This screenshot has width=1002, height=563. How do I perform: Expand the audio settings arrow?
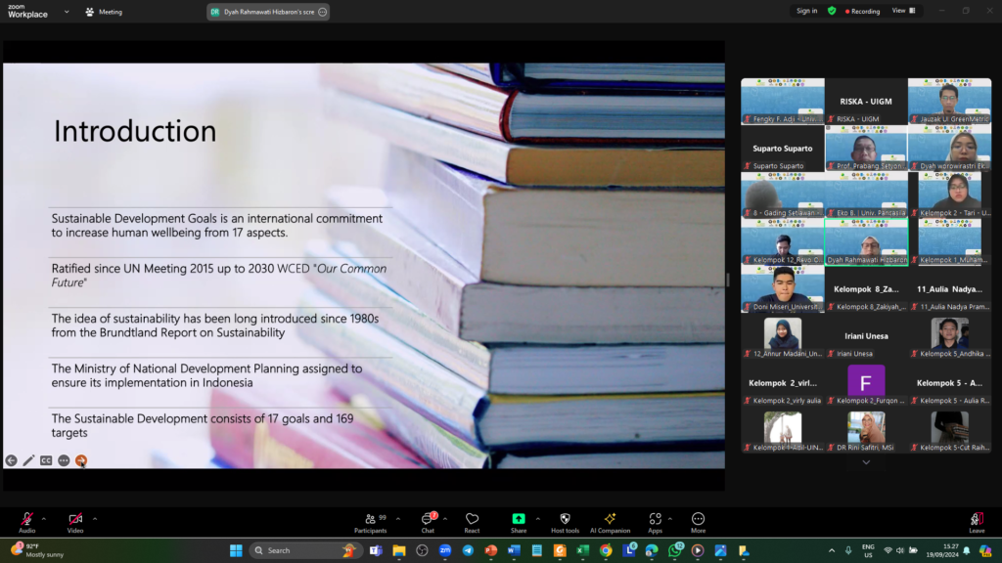point(43,519)
